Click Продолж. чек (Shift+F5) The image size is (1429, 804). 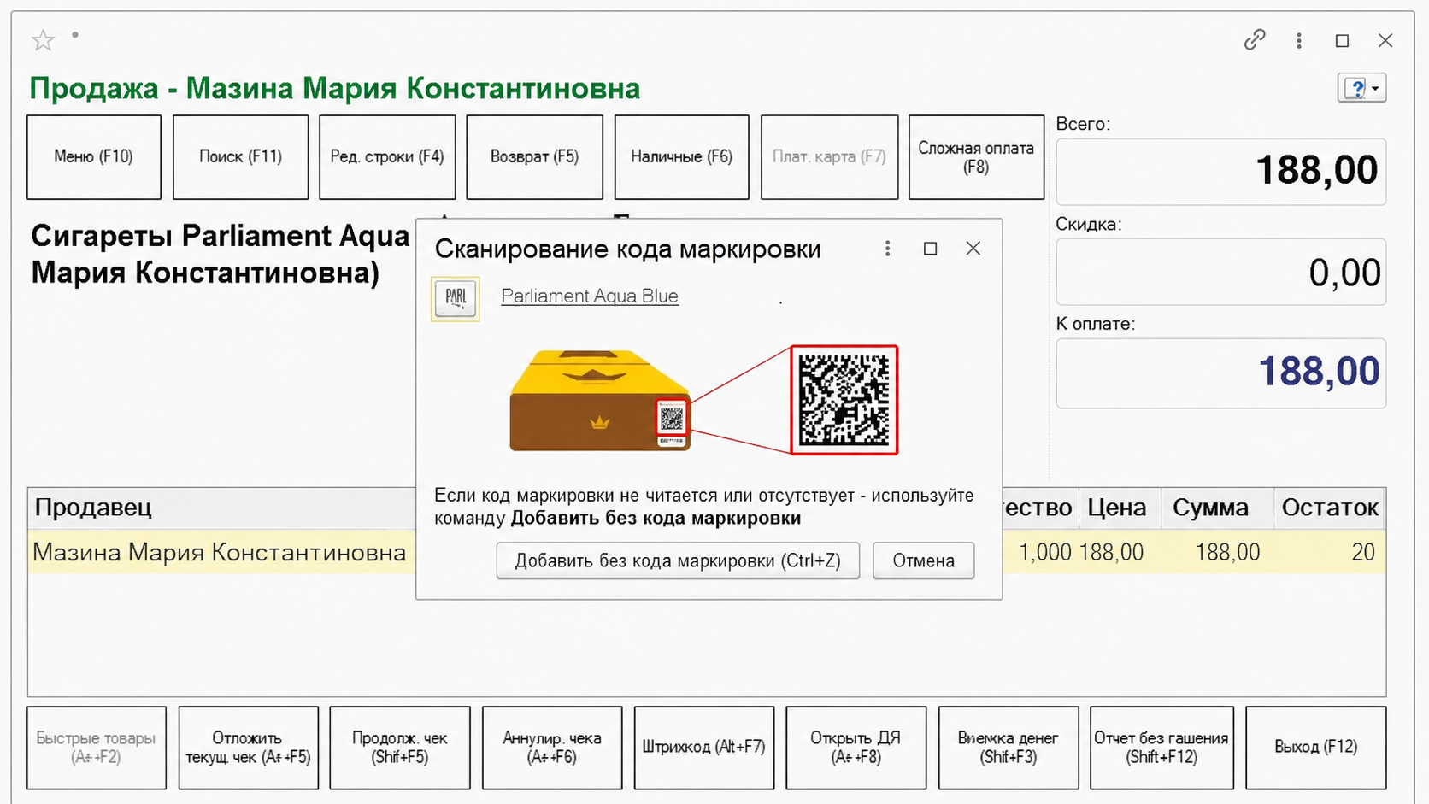(400, 748)
